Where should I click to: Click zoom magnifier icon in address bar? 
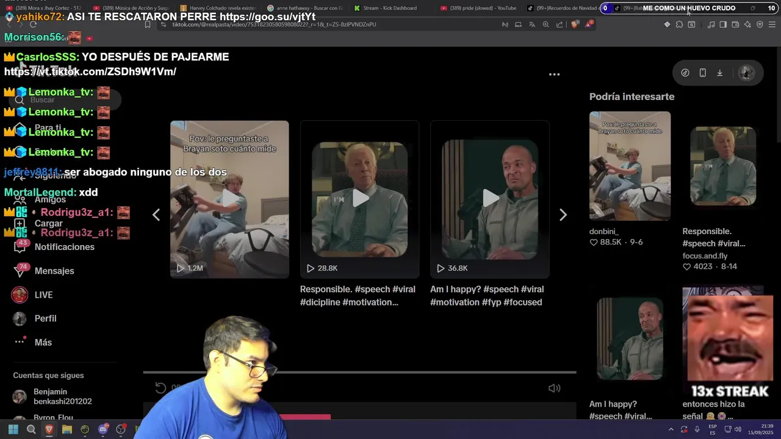point(545,24)
